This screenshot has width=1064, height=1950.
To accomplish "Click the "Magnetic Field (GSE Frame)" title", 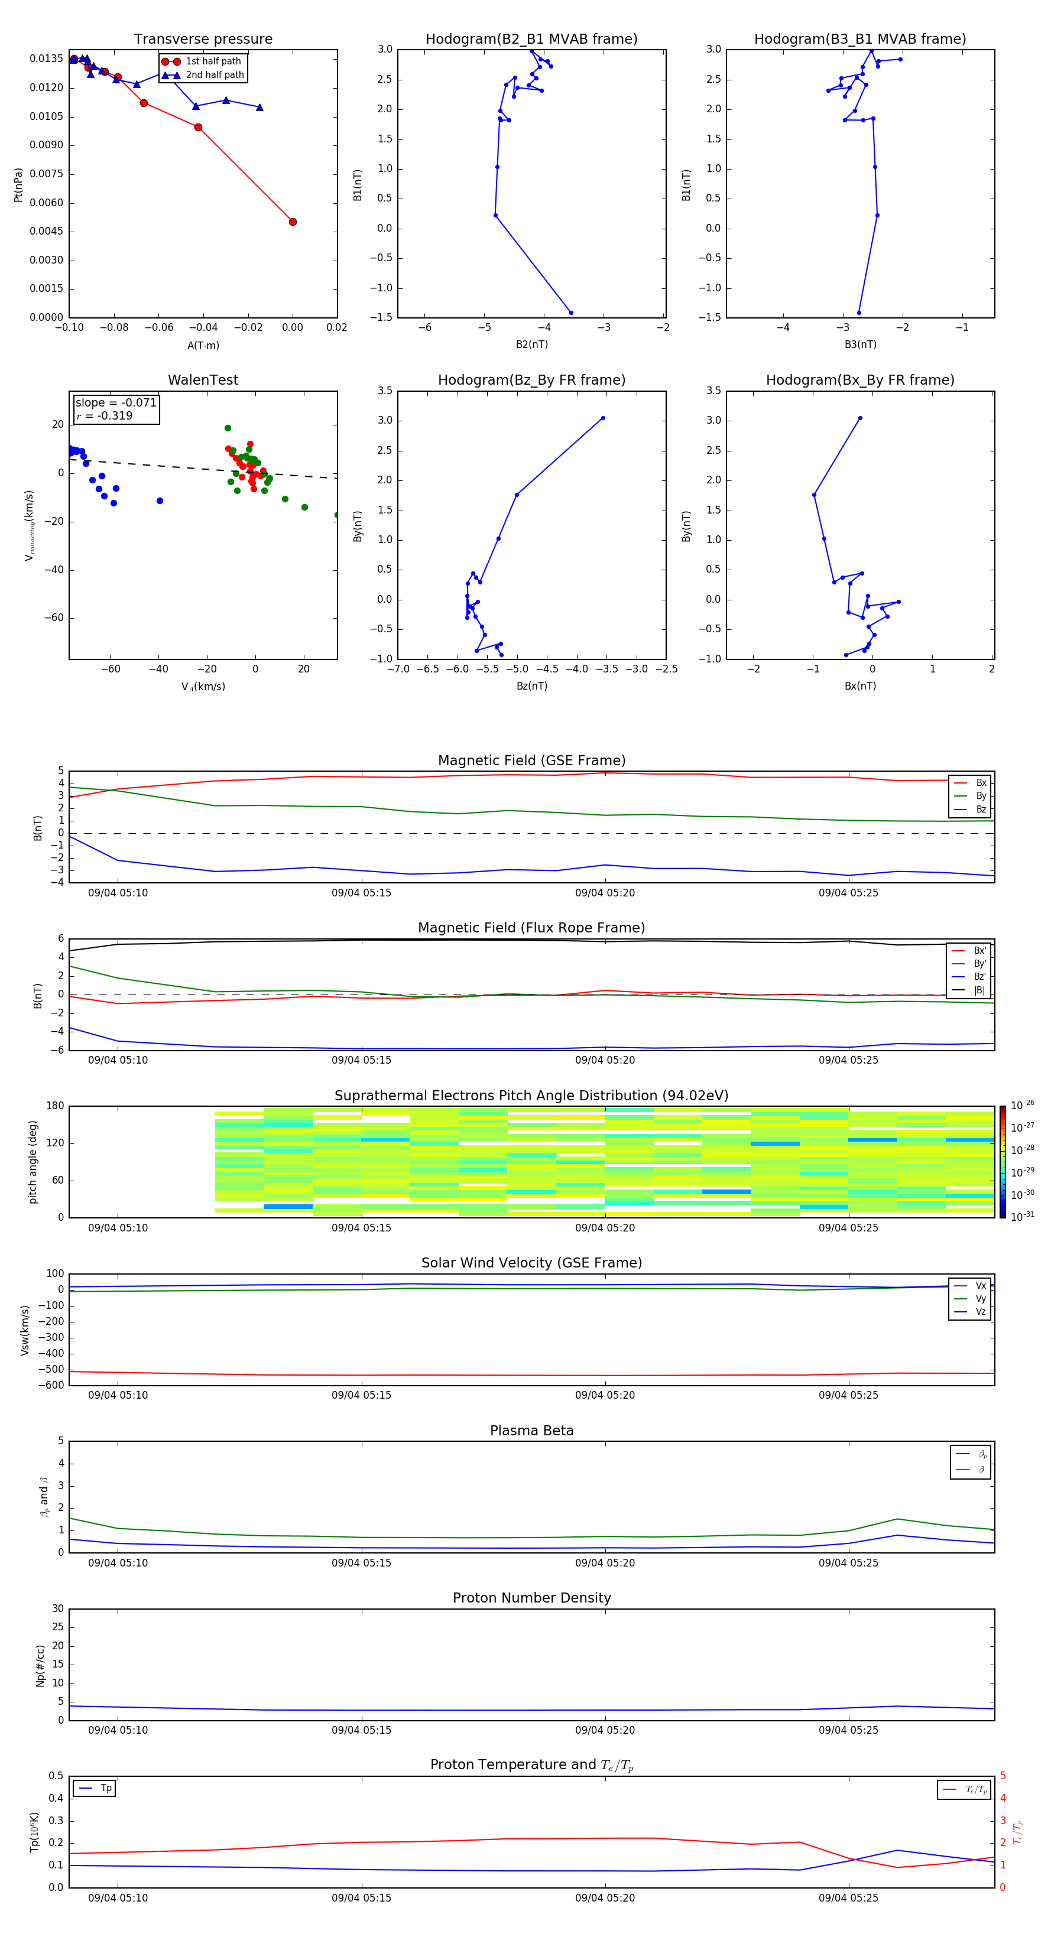I will point(531,760).
